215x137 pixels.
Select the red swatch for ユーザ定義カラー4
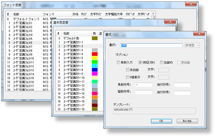click(x=95, y=54)
